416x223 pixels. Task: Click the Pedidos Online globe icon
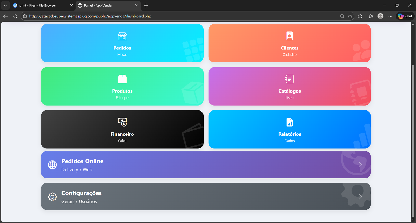[52, 165]
